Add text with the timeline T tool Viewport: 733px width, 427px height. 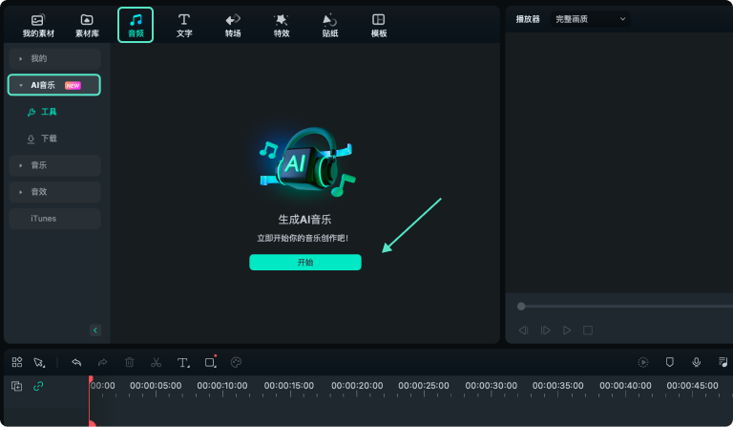[183, 362]
